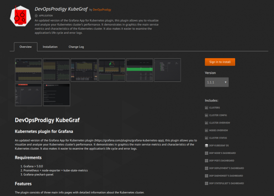Click the DOP Pod's Dashboard grid icon
The height and width of the screenshot is (196, 274).
click(x=206, y=160)
